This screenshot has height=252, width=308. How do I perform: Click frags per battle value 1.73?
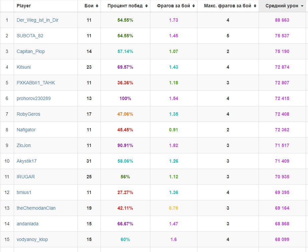coord(174,20)
